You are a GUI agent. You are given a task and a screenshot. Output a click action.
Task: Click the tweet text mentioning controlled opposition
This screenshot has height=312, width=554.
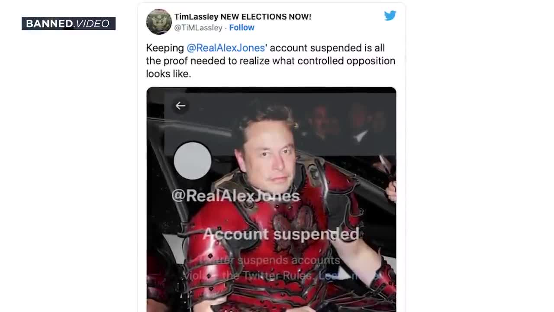pyautogui.click(x=271, y=61)
